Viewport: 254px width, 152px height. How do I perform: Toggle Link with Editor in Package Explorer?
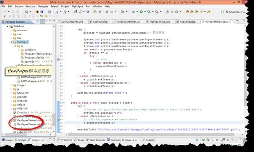click(43, 21)
